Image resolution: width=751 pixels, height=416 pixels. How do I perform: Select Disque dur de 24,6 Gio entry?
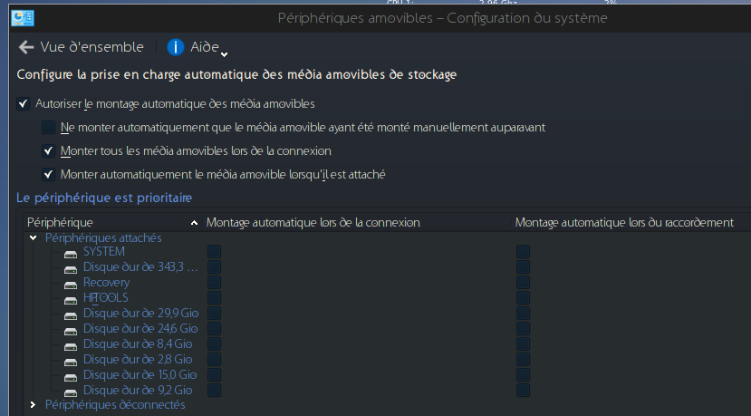[x=140, y=329]
